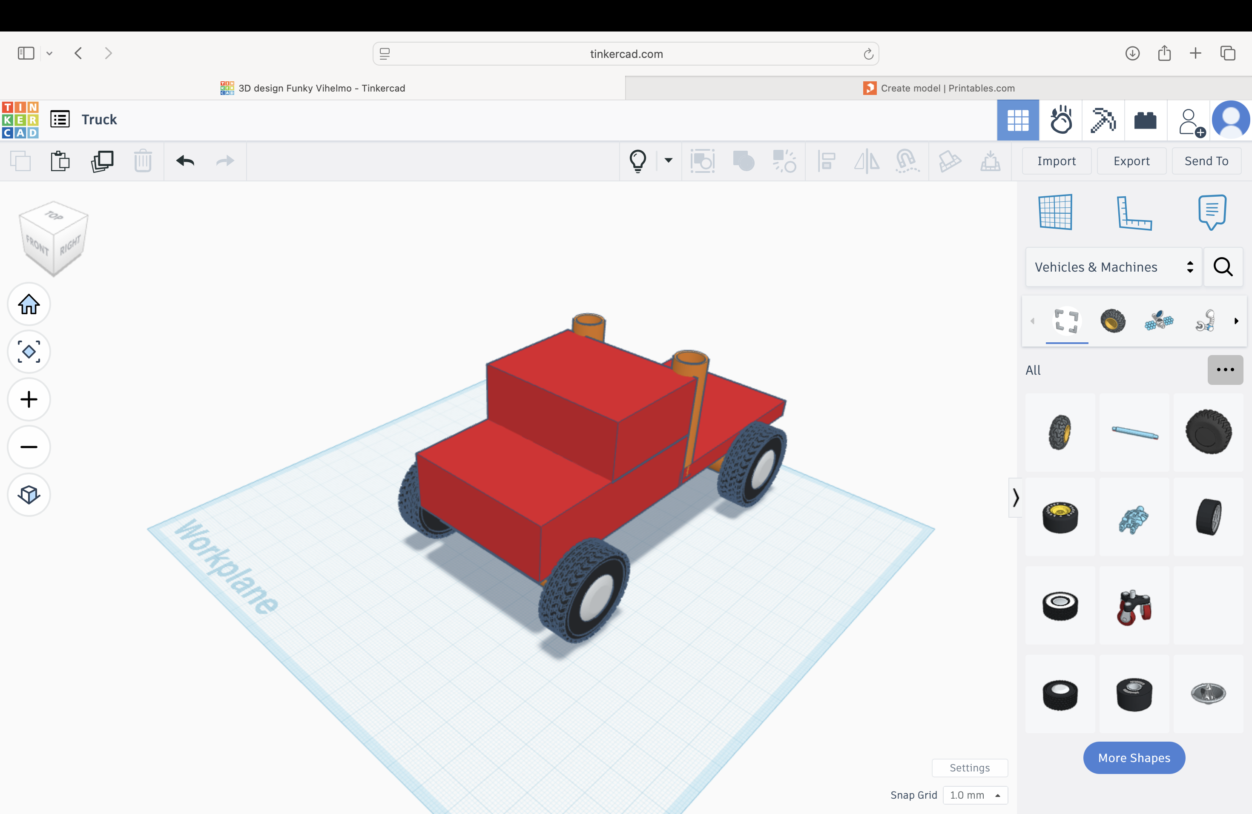The width and height of the screenshot is (1252, 814).
Task: Click the More Shapes button
Action: [1134, 758]
